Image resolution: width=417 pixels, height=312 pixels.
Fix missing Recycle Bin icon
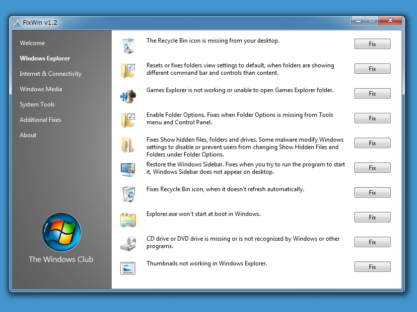tap(372, 44)
